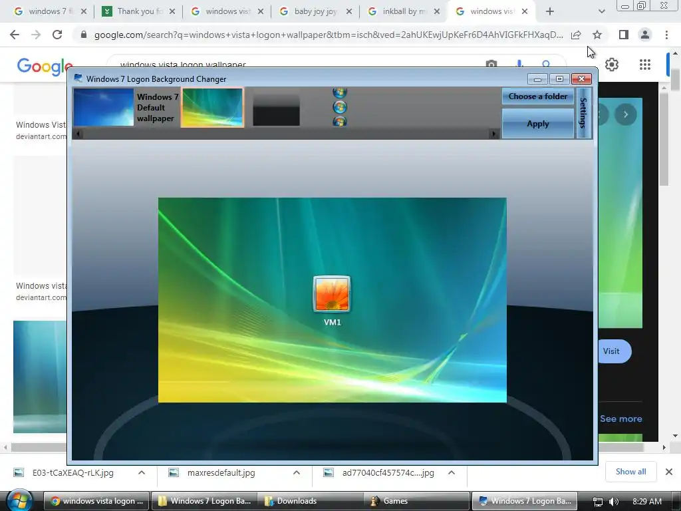Click the See more link

(621, 419)
